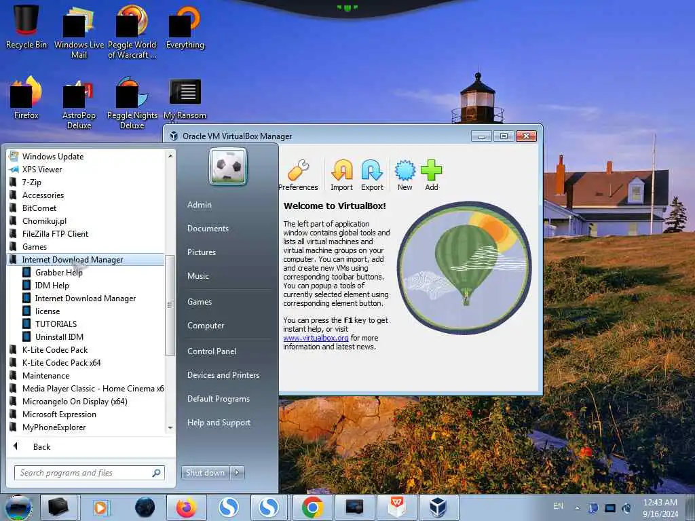Click the programs list scroll up arrow
The height and width of the screenshot is (521, 695).
click(170, 156)
